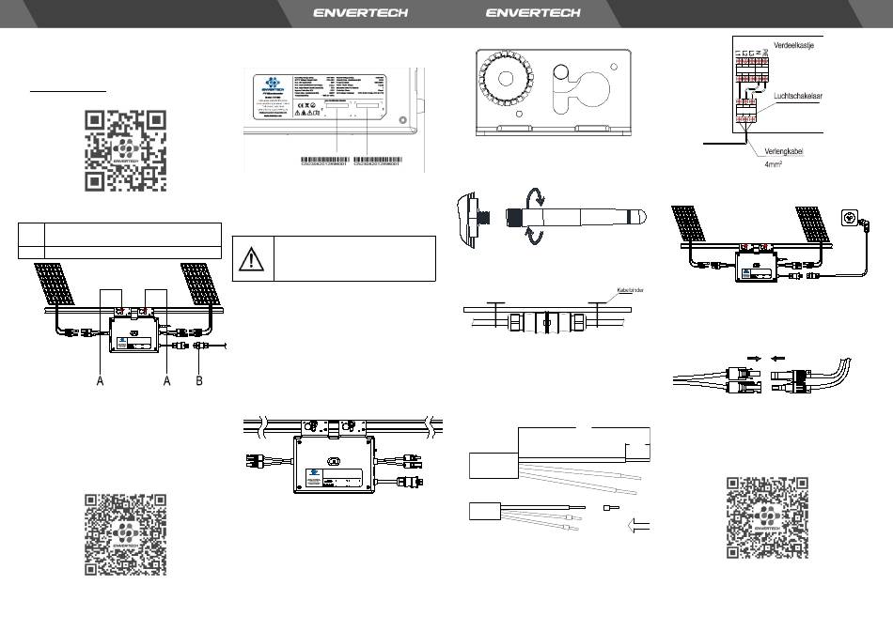
Task: Click the microinverter in the wall socket diagram
Action: 757,267
